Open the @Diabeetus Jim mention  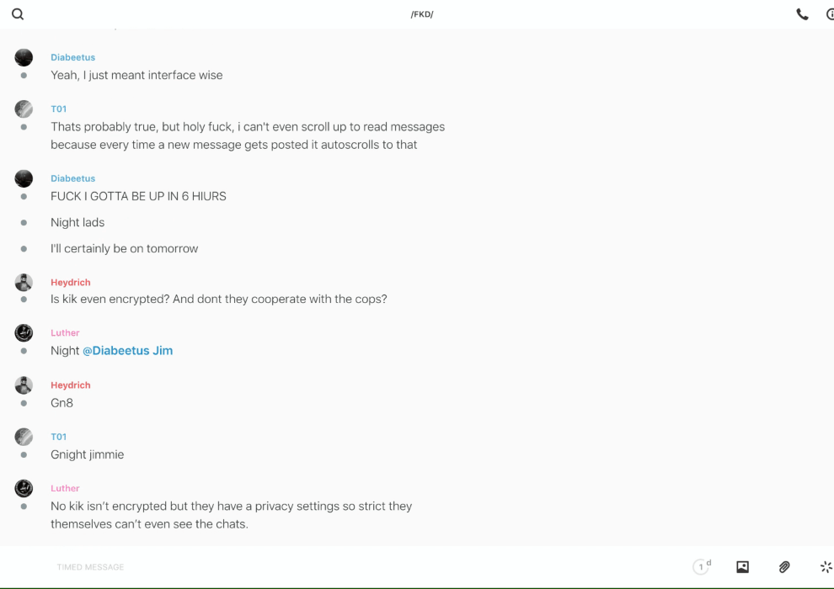127,351
